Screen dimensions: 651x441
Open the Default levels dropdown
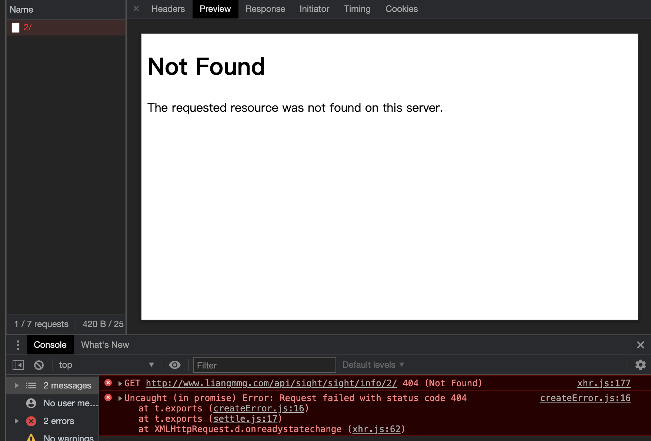tap(373, 365)
